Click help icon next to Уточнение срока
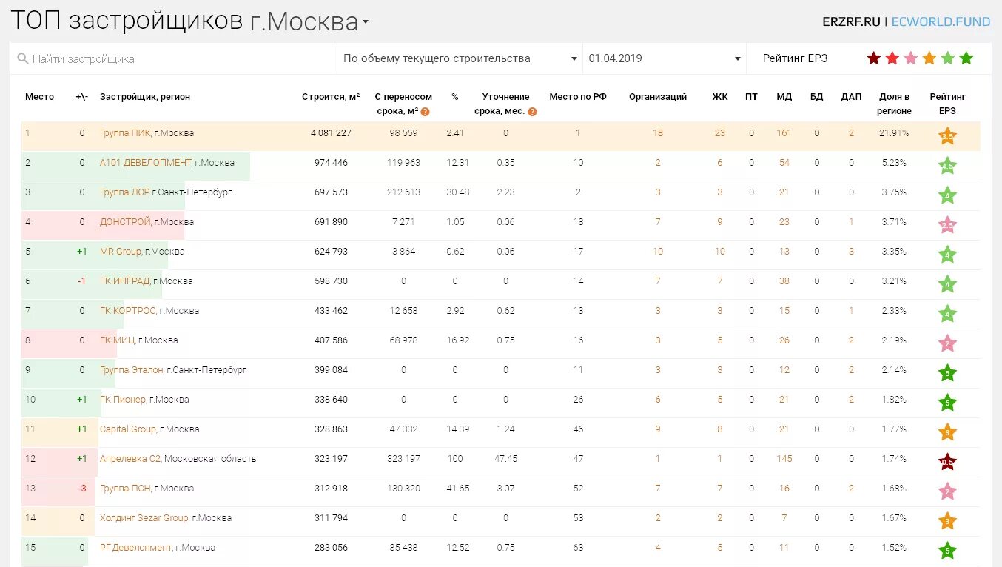The height and width of the screenshot is (567, 1002). click(533, 112)
